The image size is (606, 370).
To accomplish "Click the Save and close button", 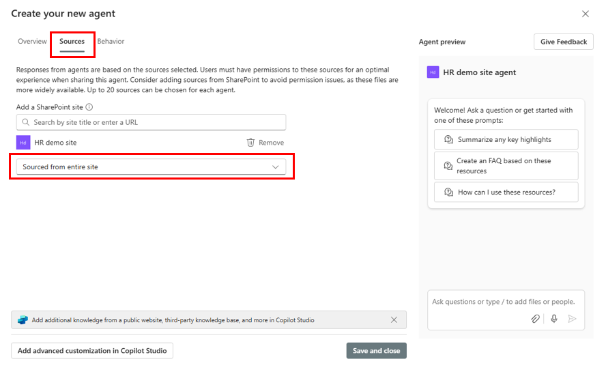I will [377, 351].
